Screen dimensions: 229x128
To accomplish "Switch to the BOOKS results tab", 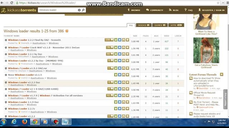I will coord(144,25).
